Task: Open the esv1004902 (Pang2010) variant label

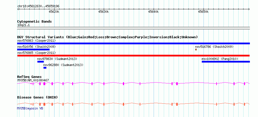Action: pos(220,59)
